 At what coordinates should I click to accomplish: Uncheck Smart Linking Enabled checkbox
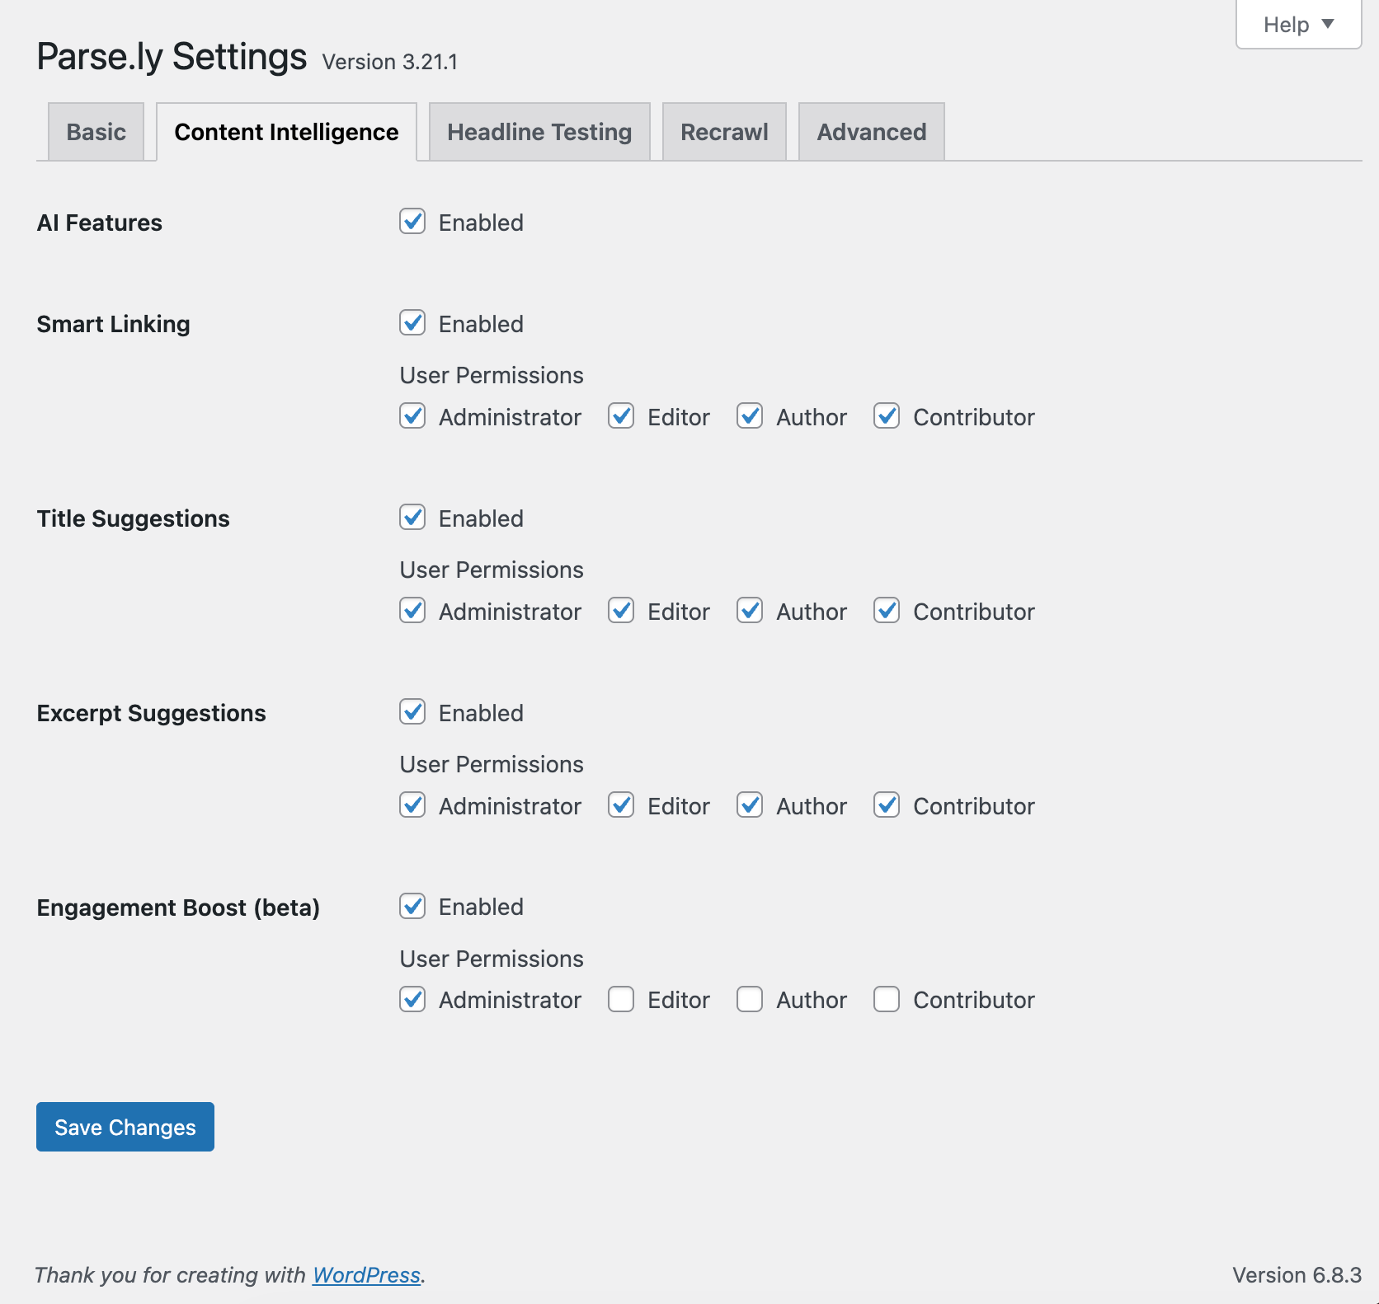(412, 323)
